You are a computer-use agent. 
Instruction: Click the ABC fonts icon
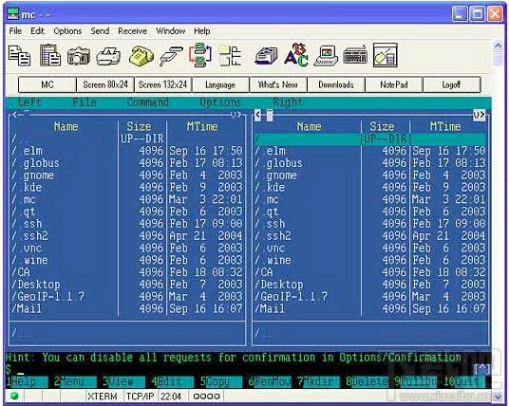[x=296, y=55]
